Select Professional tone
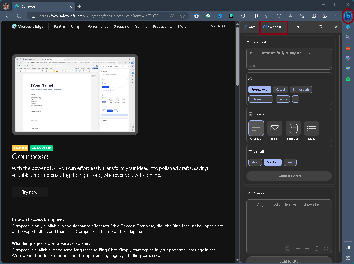 (259, 90)
